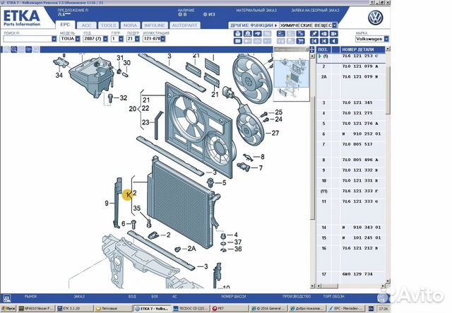Switch to NFA010 Nissan taskbar window
This screenshot has height=313, width=452.
click(36, 308)
